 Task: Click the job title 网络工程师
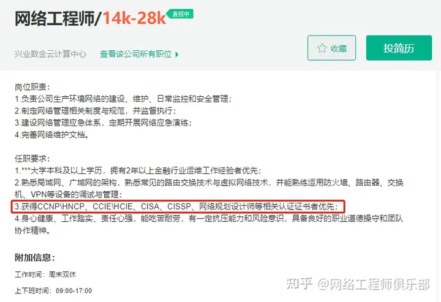click(55, 18)
